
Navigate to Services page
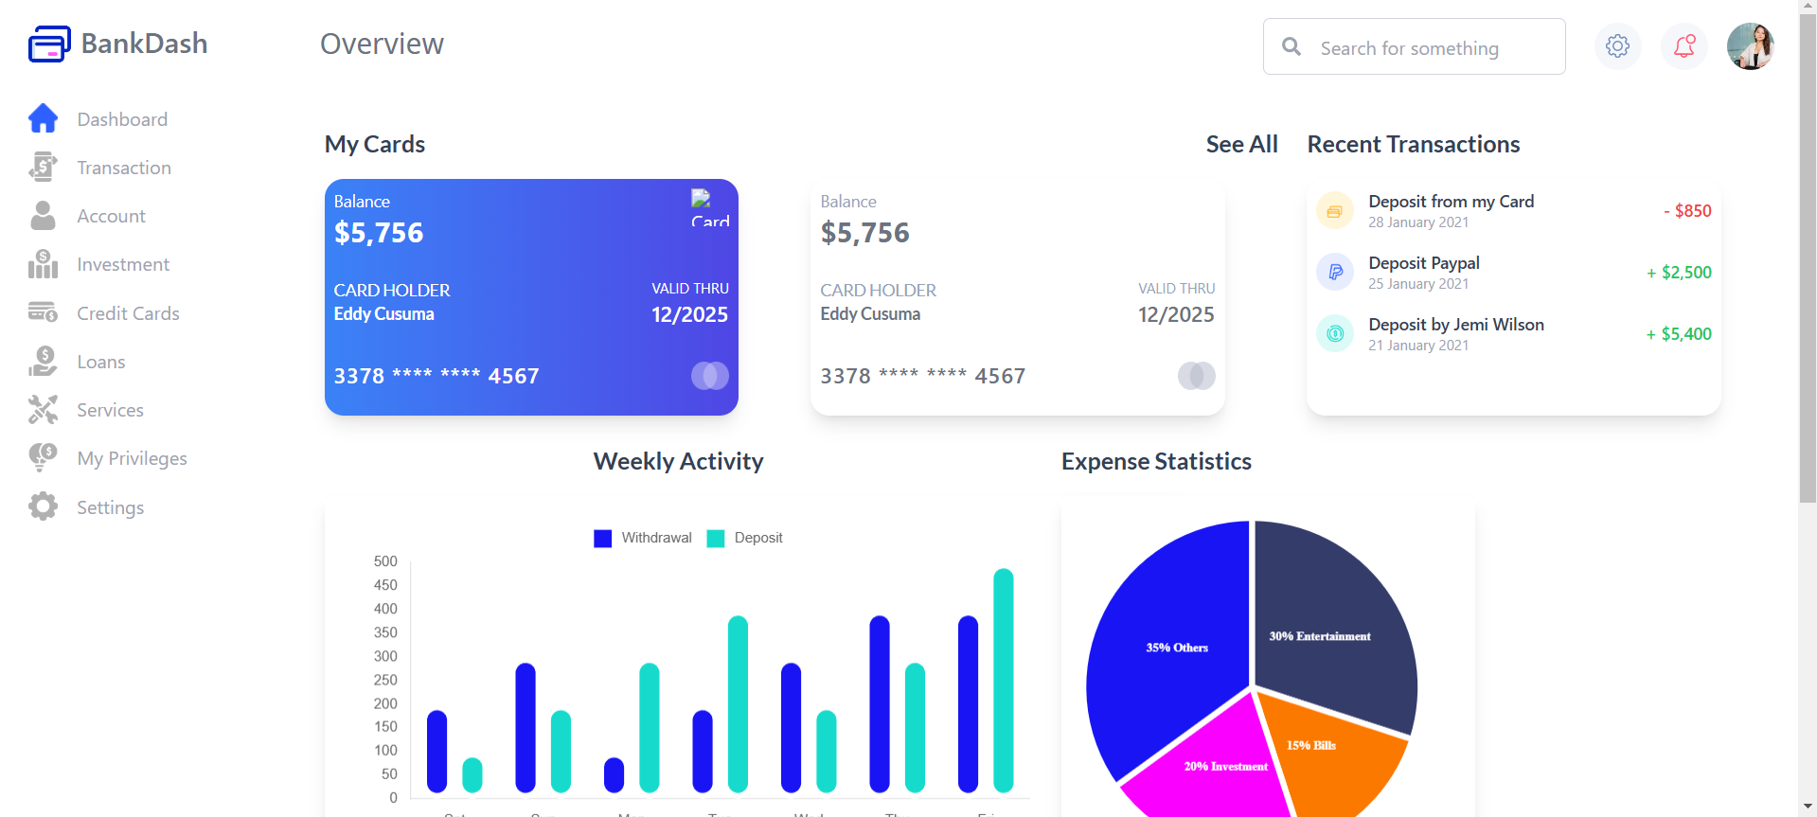(x=110, y=410)
